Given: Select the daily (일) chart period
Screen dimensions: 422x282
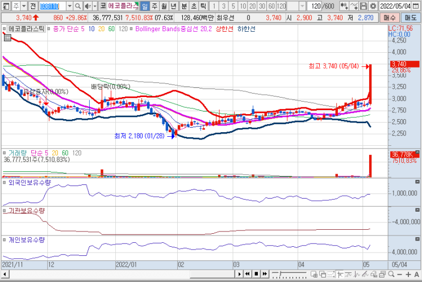Looking at the screenshot, I should coord(145,6).
